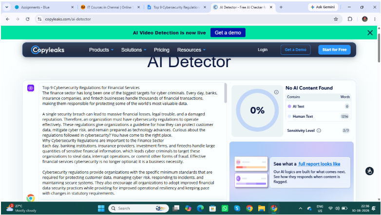Click the report preview thumbnail image
The image size is (381, 215).
[251, 172]
